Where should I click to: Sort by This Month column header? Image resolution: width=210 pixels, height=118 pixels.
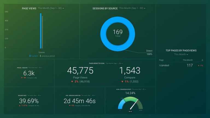188,60
